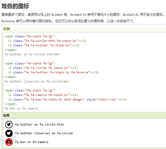Viewport: 166px width, 149px height.
Task: Click result text fa-twitter on fa-circle-thin
Action: (x=39, y=124)
